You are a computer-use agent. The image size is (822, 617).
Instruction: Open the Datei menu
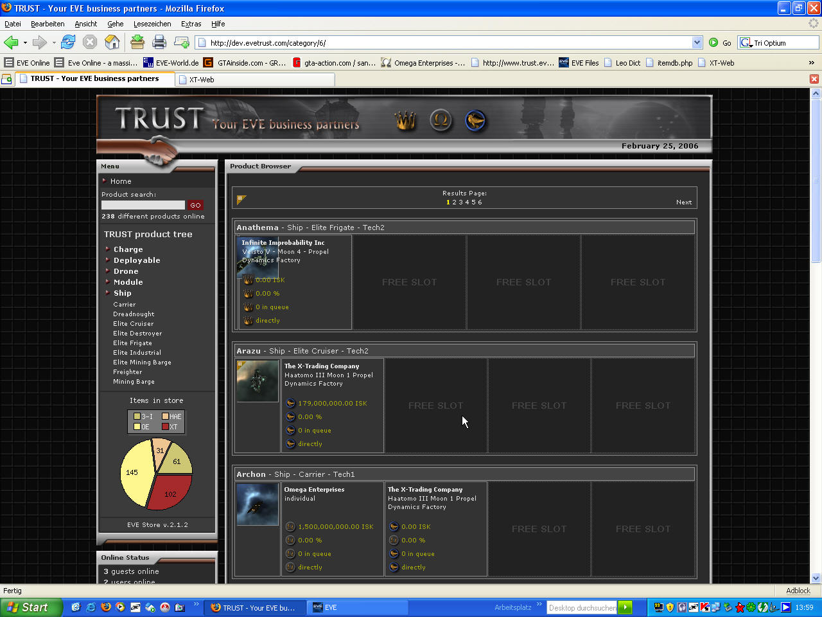13,24
